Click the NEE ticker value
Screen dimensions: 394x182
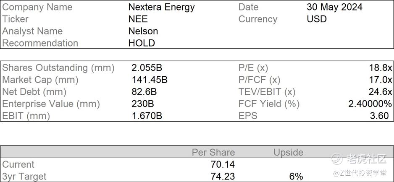[x=138, y=19]
